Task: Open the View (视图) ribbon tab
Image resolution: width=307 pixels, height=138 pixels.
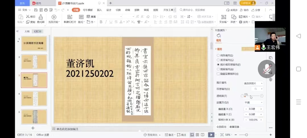Action: pyautogui.click(x=156, y=10)
